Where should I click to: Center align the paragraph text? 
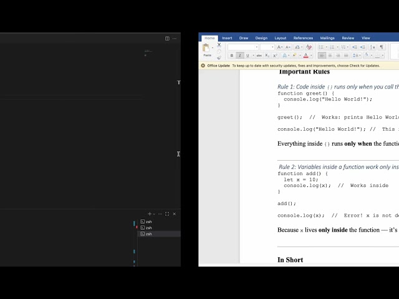point(330,55)
